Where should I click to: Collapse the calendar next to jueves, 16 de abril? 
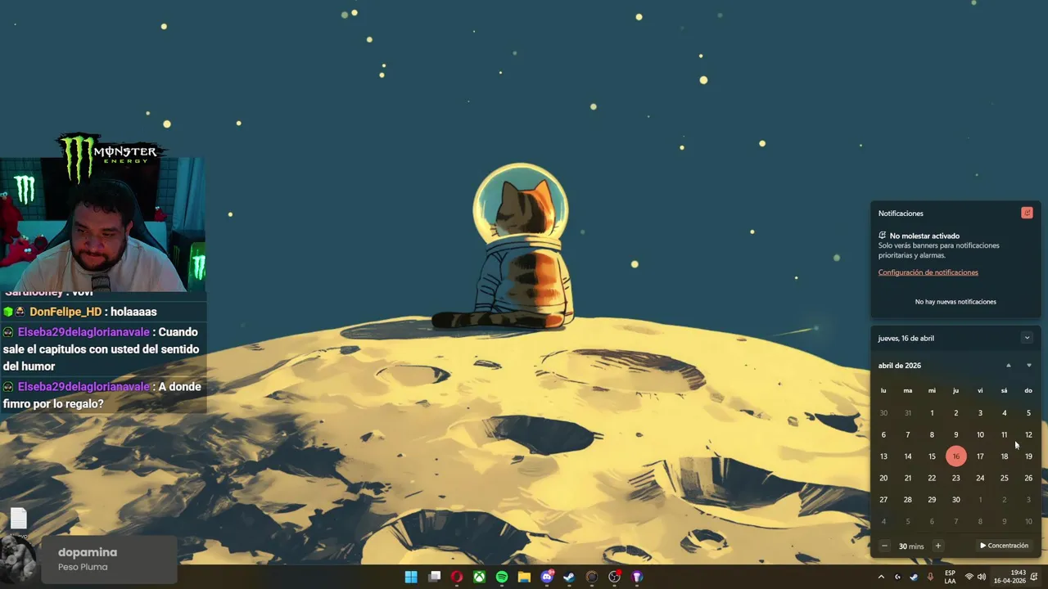tap(1027, 338)
